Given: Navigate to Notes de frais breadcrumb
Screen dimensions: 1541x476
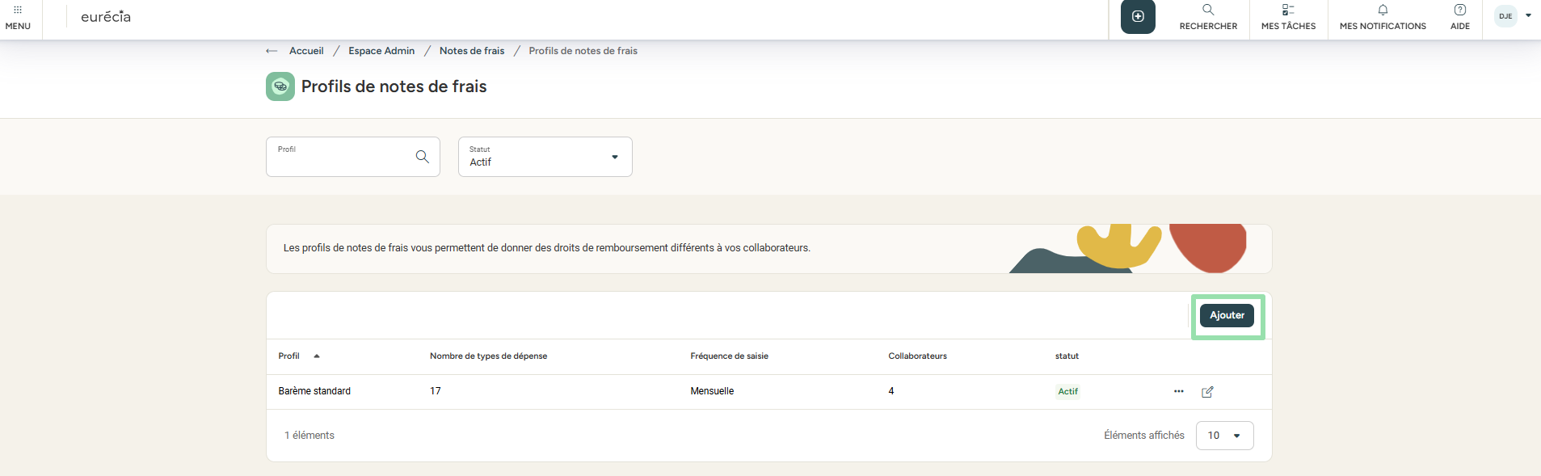Looking at the screenshot, I should pos(472,51).
